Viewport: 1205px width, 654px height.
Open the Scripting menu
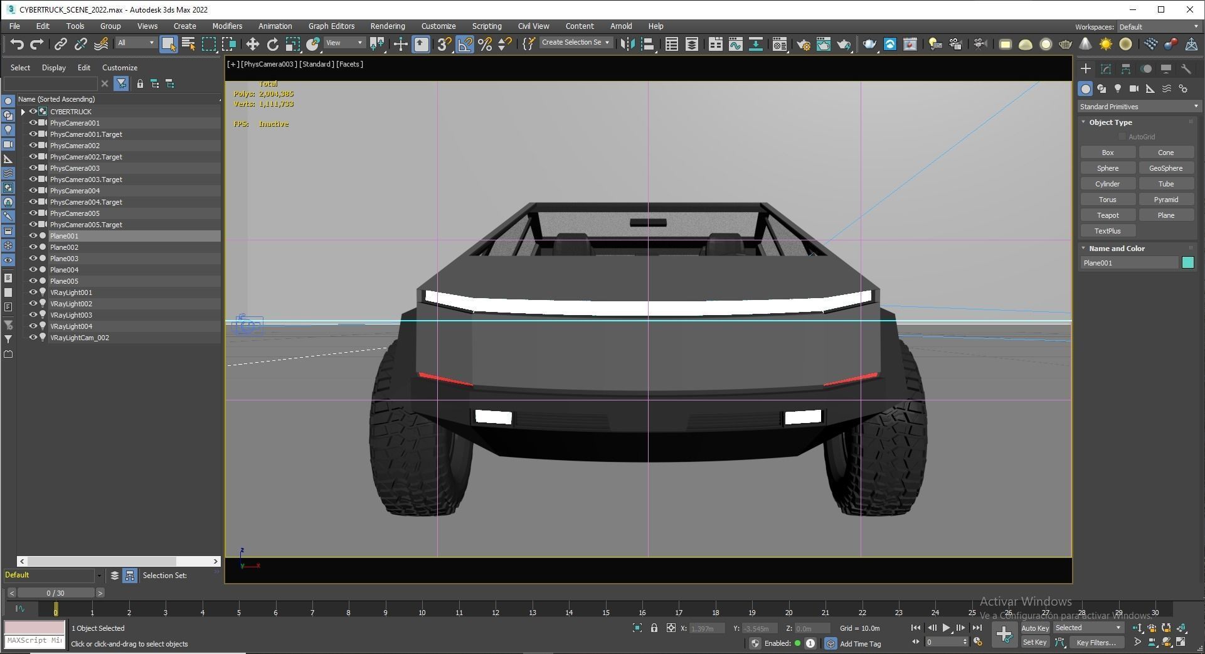pyautogui.click(x=486, y=26)
